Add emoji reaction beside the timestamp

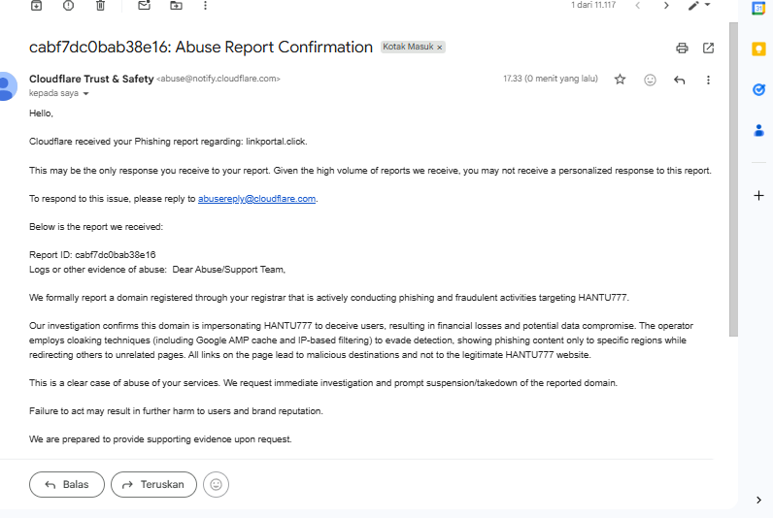pyautogui.click(x=650, y=80)
